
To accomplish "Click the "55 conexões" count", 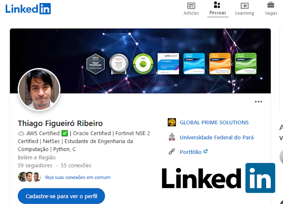I will click(76, 165).
